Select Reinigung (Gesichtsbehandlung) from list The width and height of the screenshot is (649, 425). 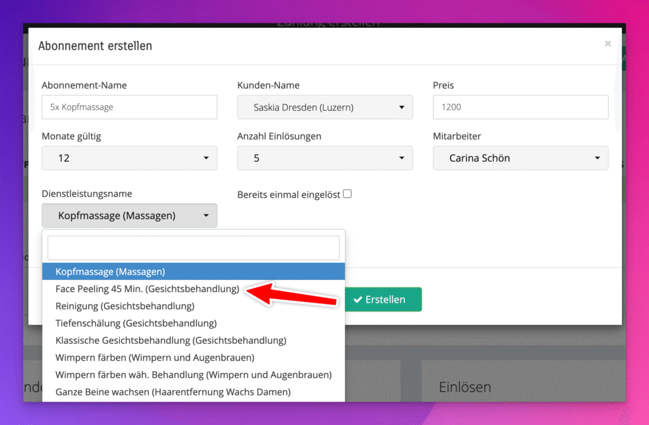pos(125,306)
